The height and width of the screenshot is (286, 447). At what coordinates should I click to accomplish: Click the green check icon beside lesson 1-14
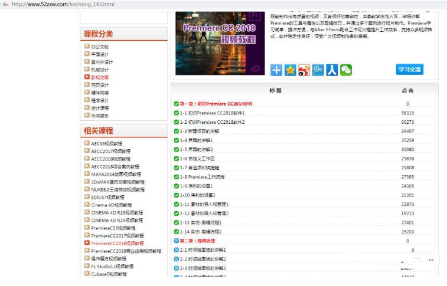click(177, 232)
